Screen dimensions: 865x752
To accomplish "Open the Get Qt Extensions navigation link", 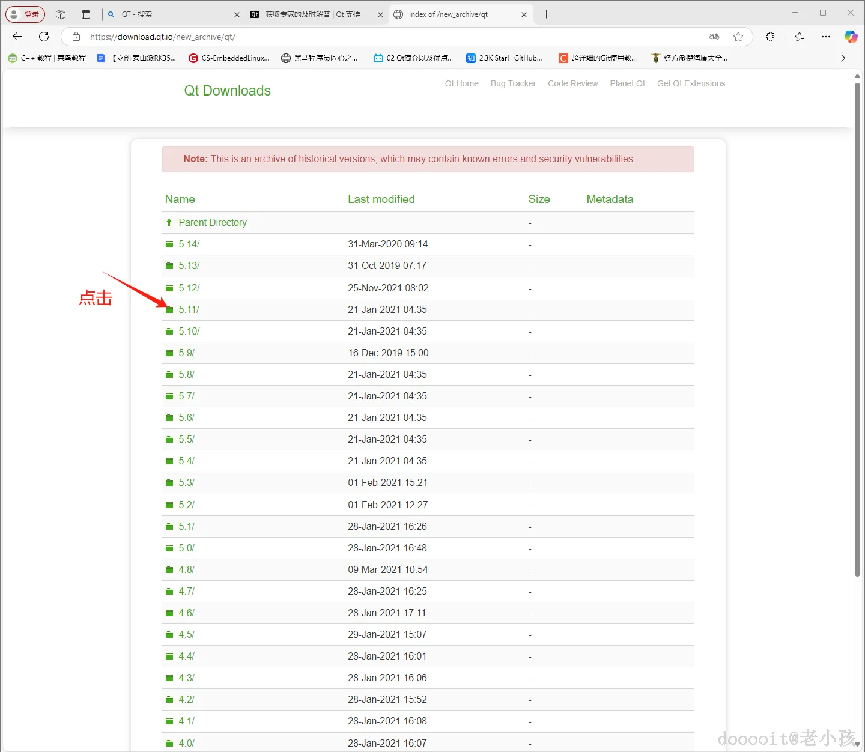I will pyautogui.click(x=691, y=83).
